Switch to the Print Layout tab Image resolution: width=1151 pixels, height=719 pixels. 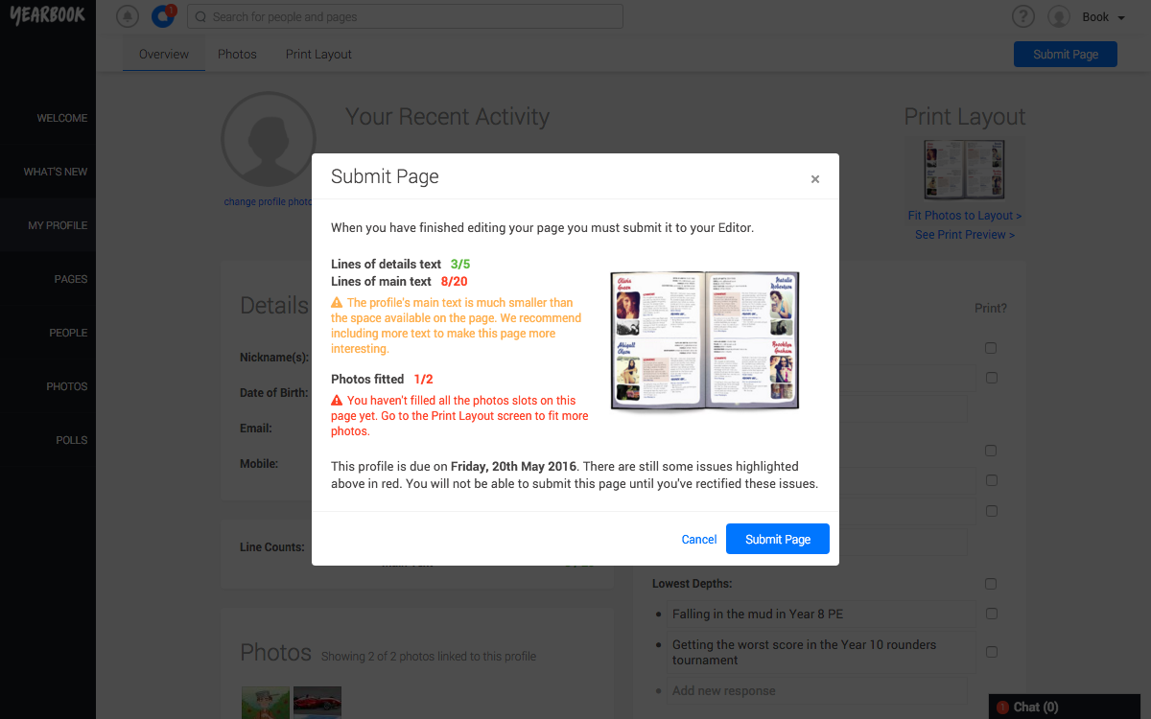[318, 54]
